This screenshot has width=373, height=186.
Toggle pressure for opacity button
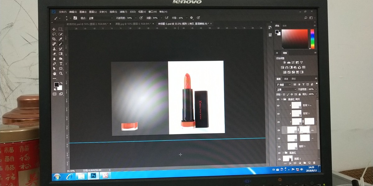[x=141, y=18]
